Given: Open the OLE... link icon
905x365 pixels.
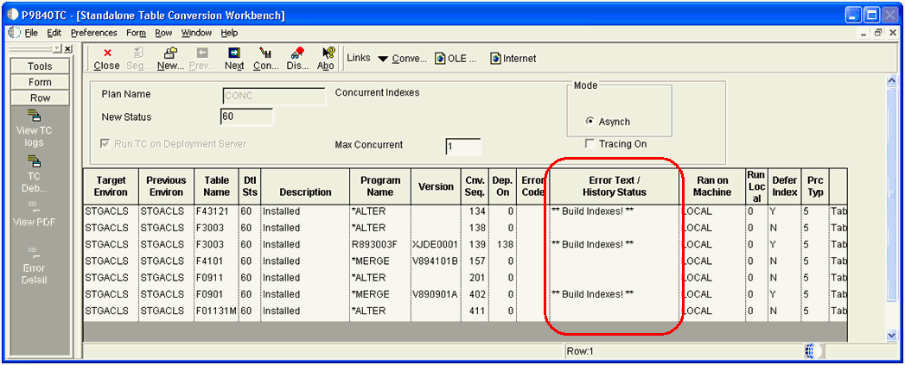Looking at the screenshot, I should [x=441, y=58].
